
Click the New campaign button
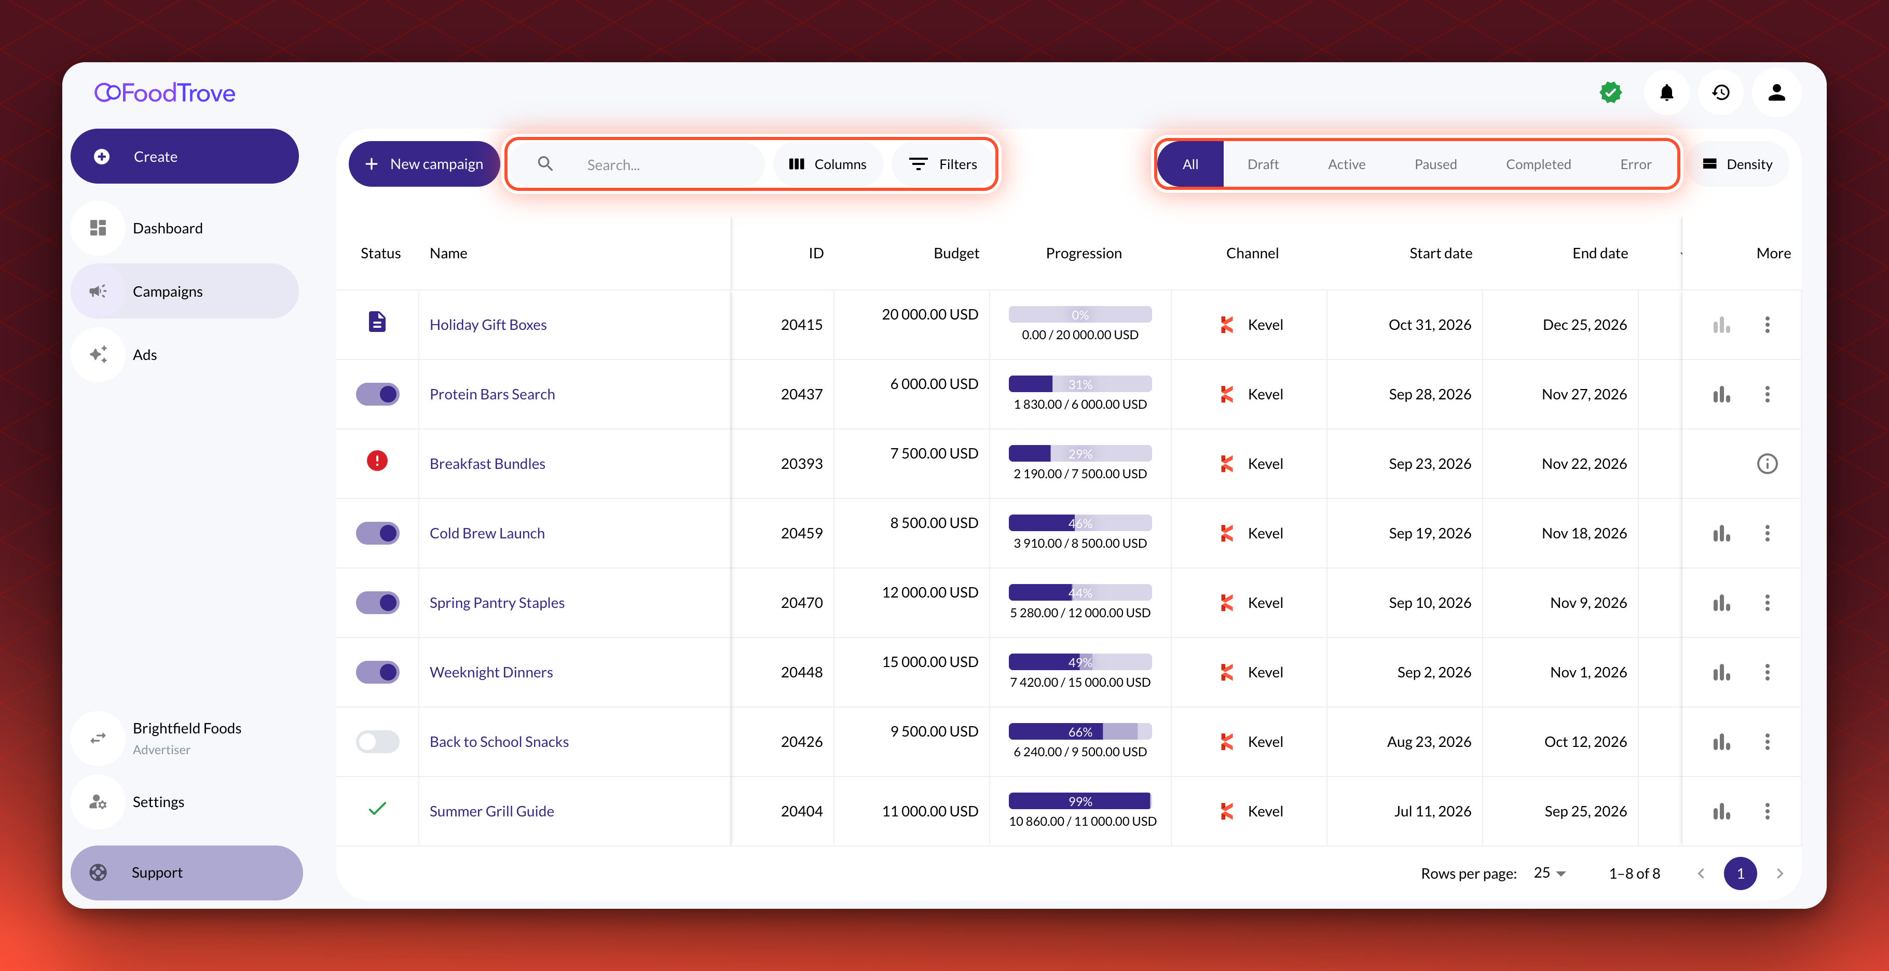pos(424,164)
